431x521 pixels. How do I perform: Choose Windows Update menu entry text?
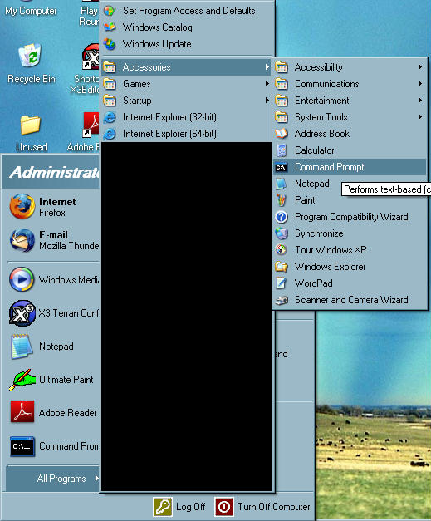[x=157, y=44]
